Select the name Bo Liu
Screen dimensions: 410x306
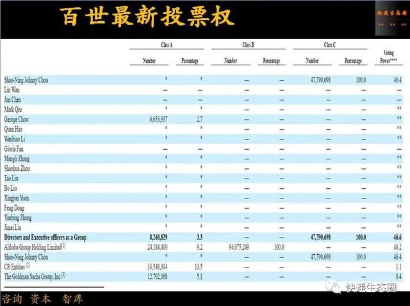tap(10, 188)
